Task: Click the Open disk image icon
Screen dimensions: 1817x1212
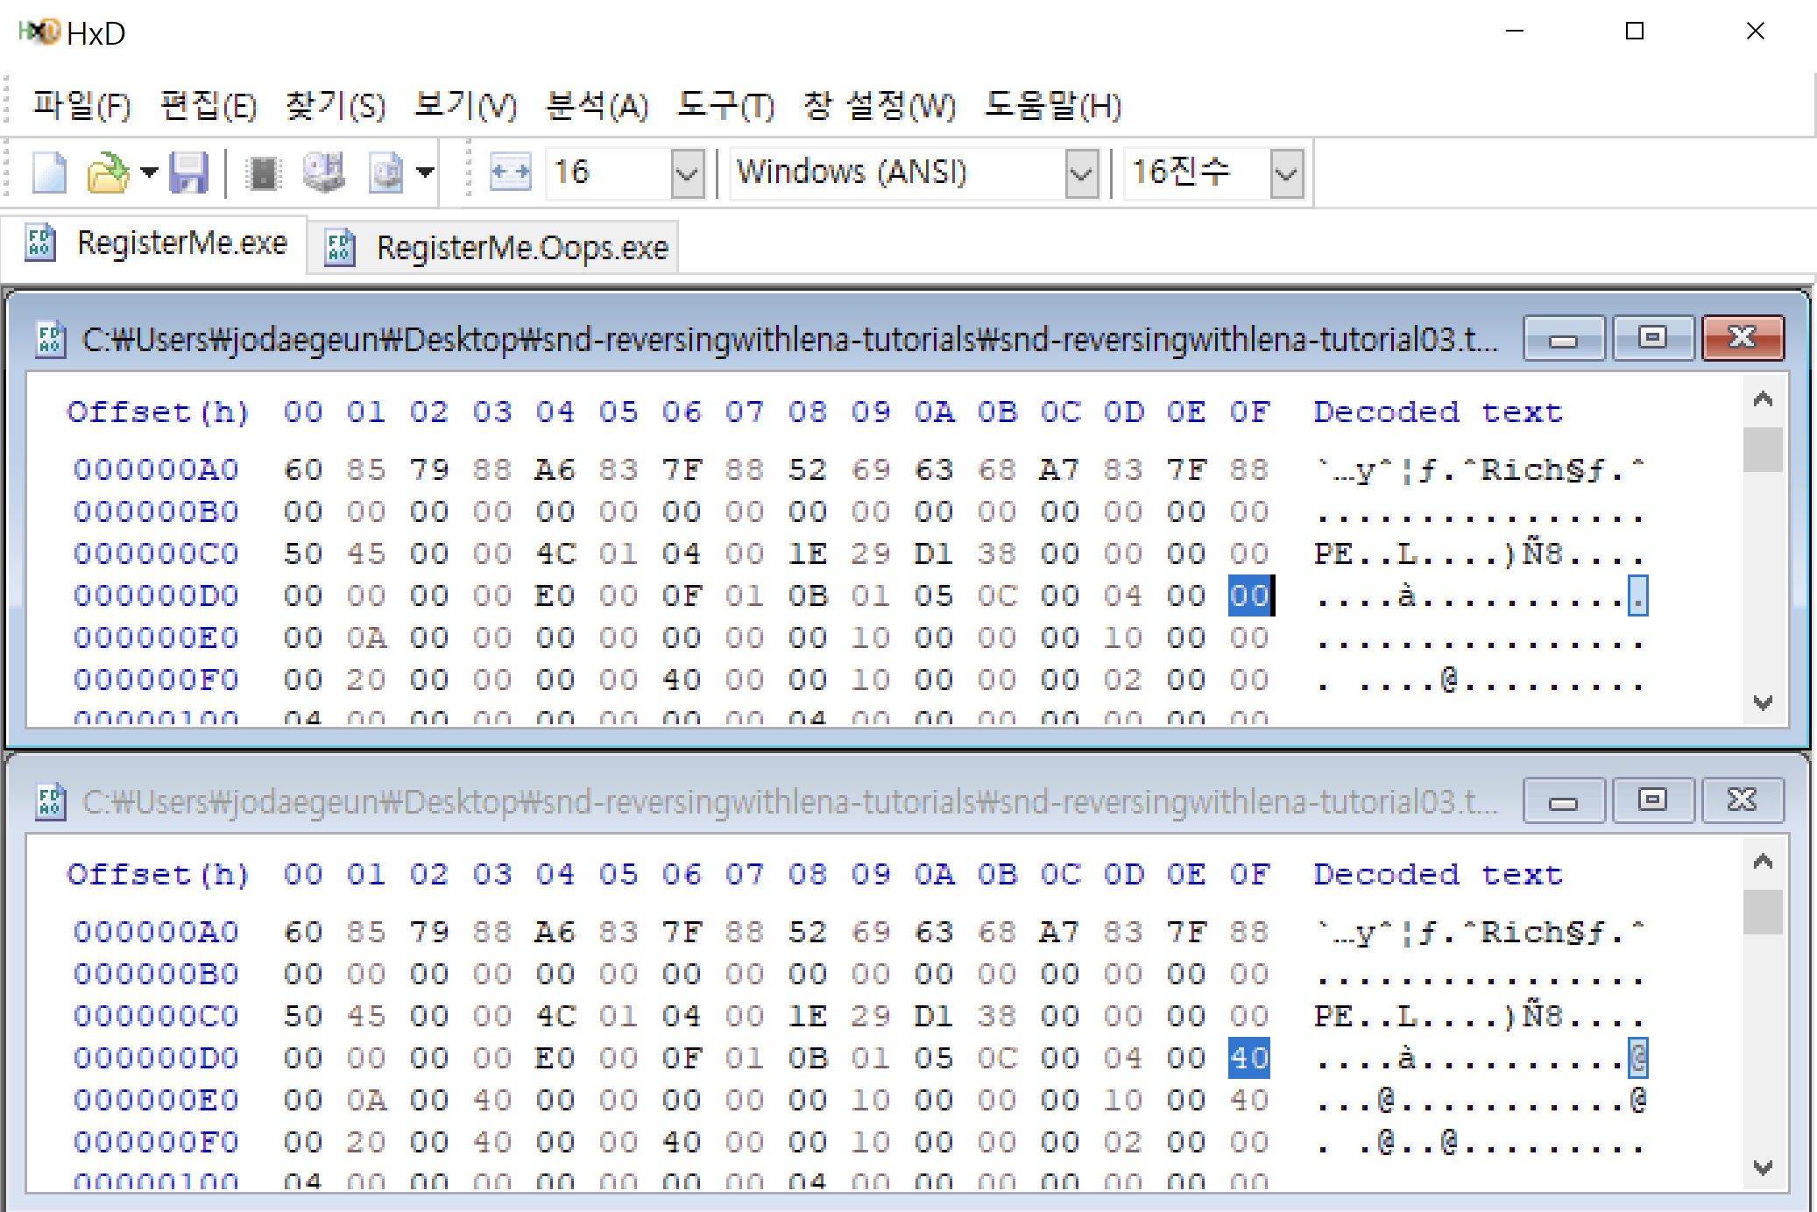Action: click(385, 173)
